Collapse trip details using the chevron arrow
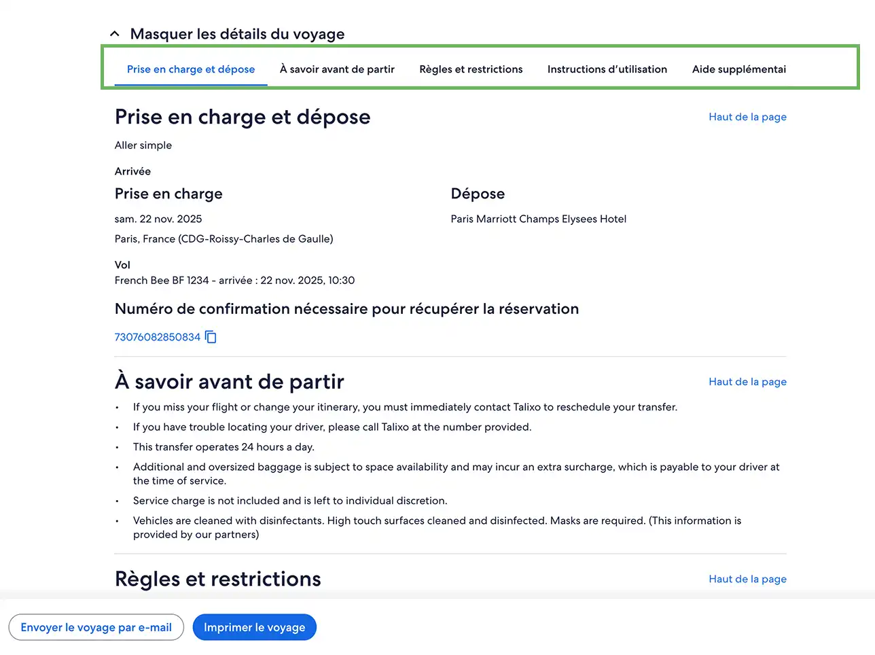Viewport: 875px width, 655px height. 115,34
